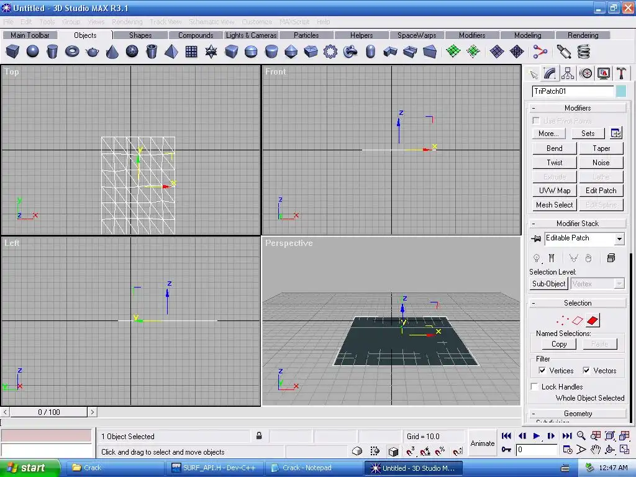
Task: Open the Modify panel tab icon
Action: pos(550,73)
